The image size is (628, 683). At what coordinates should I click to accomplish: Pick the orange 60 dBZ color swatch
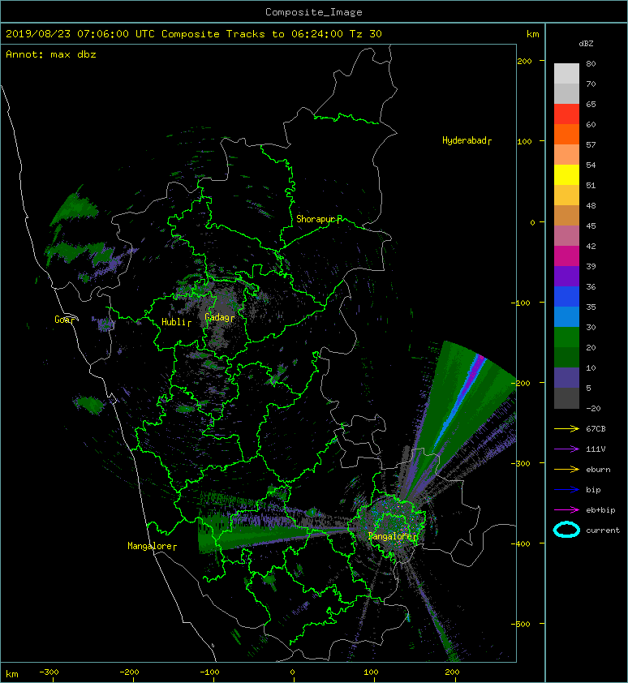coord(566,134)
